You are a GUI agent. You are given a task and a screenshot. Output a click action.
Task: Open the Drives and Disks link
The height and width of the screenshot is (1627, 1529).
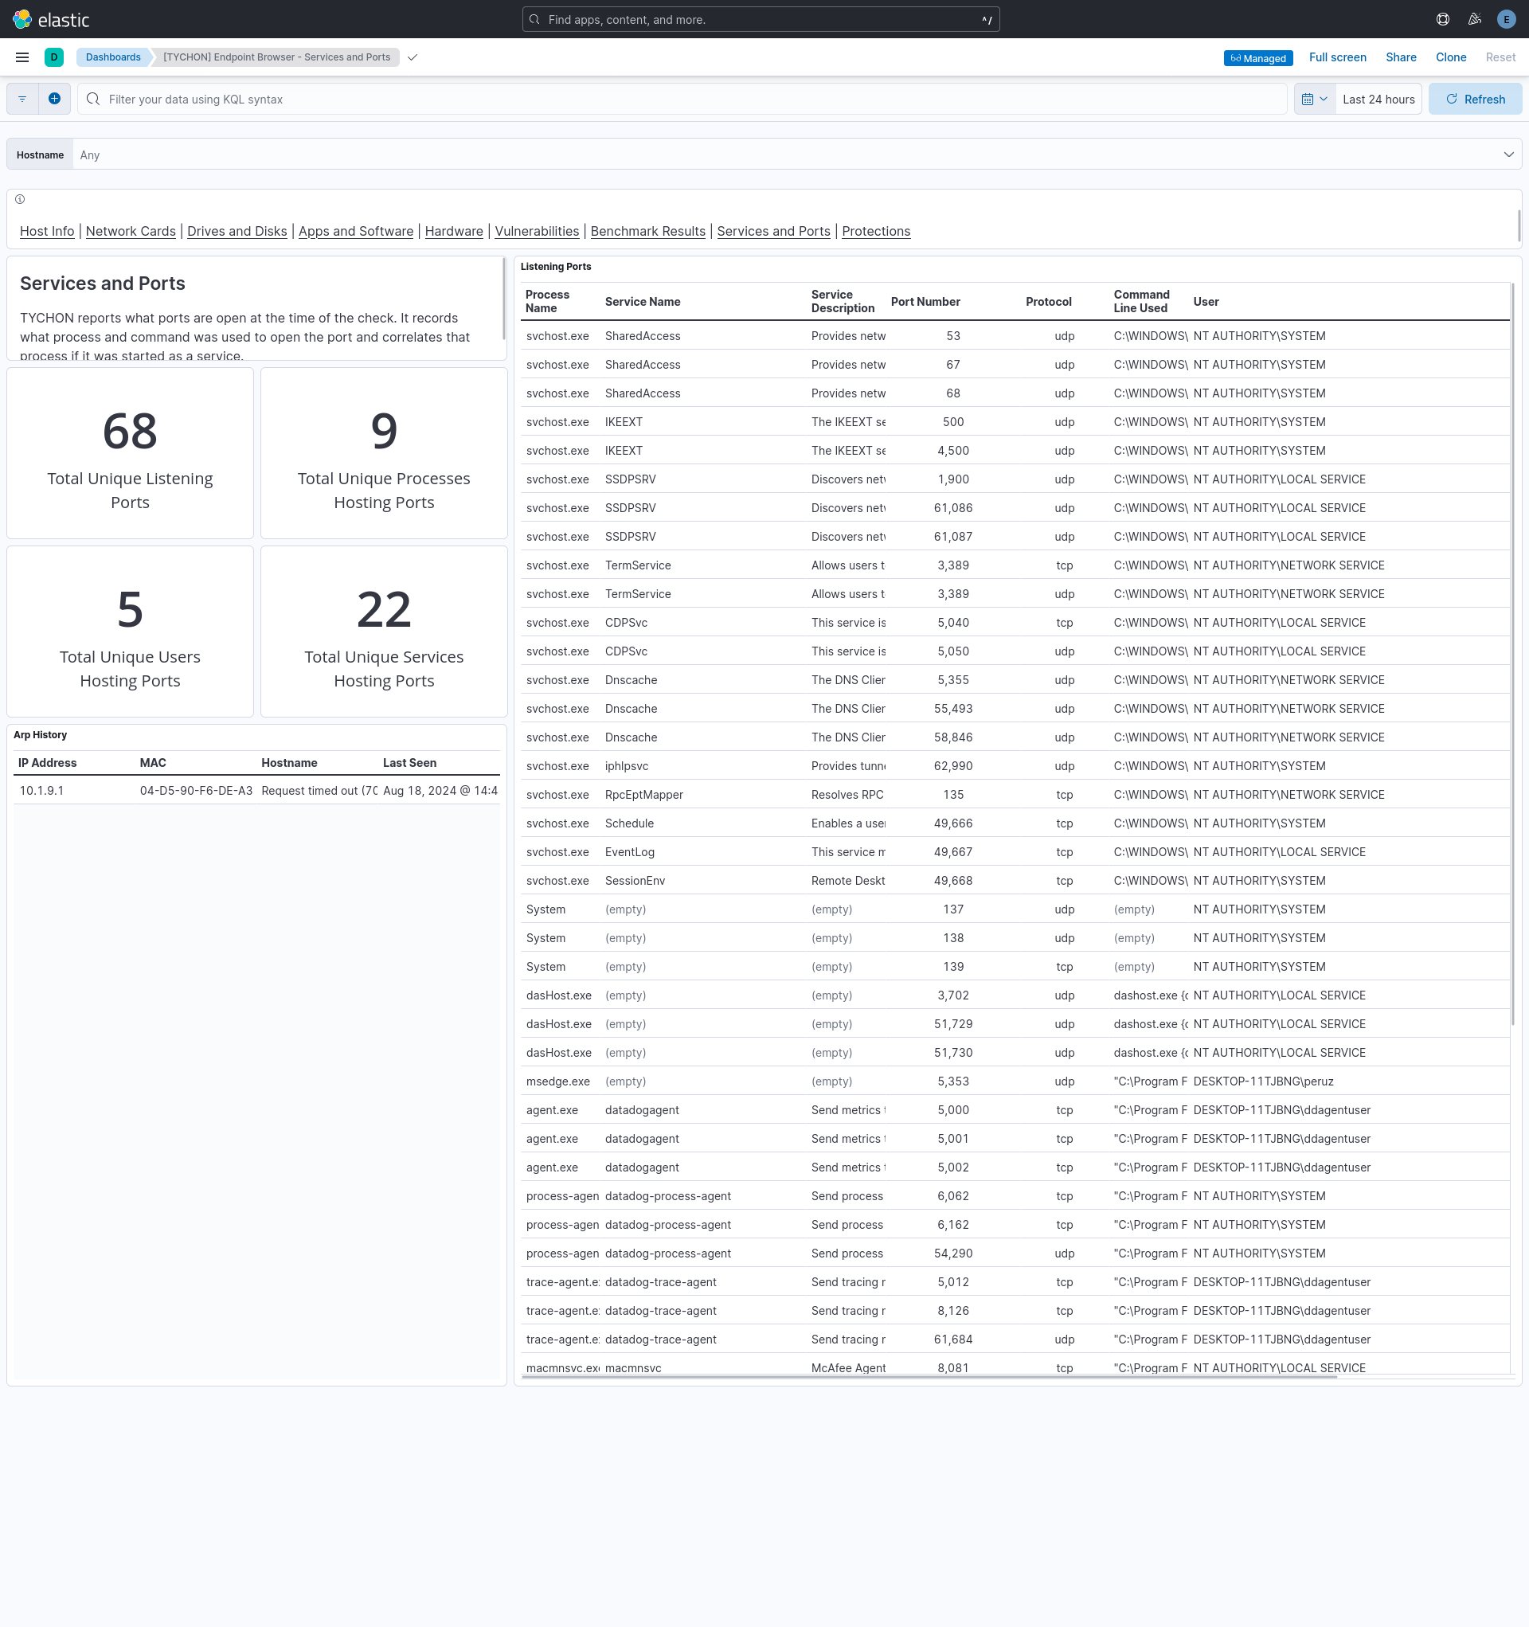point(237,231)
